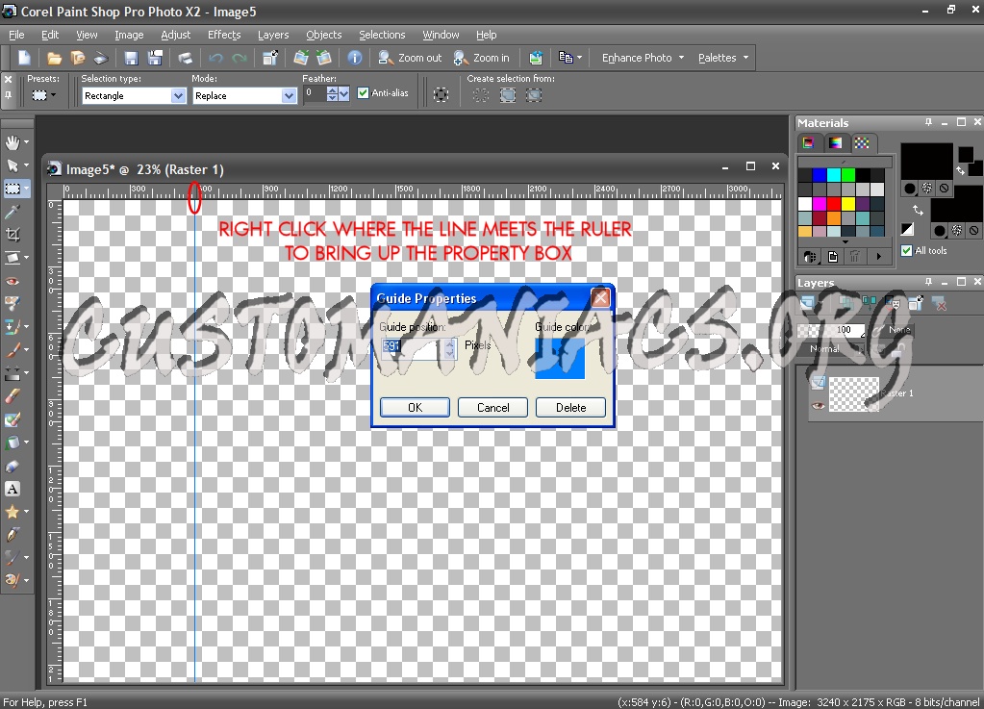Select the Lighten/Darken tool
The width and height of the screenshot is (984, 709).
click(12, 373)
